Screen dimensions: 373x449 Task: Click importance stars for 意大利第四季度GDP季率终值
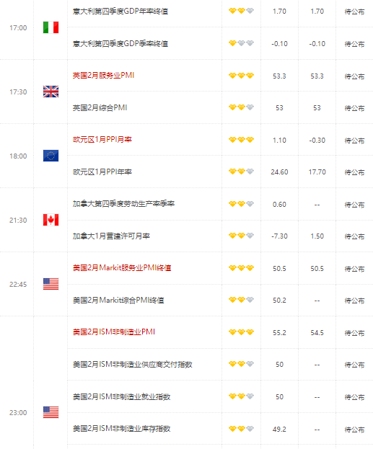pos(241,43)
